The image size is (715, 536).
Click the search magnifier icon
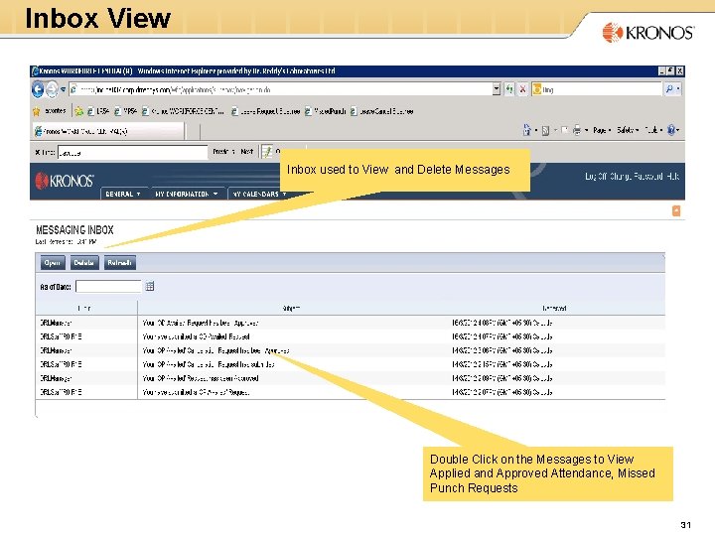[x=669, y=89]
